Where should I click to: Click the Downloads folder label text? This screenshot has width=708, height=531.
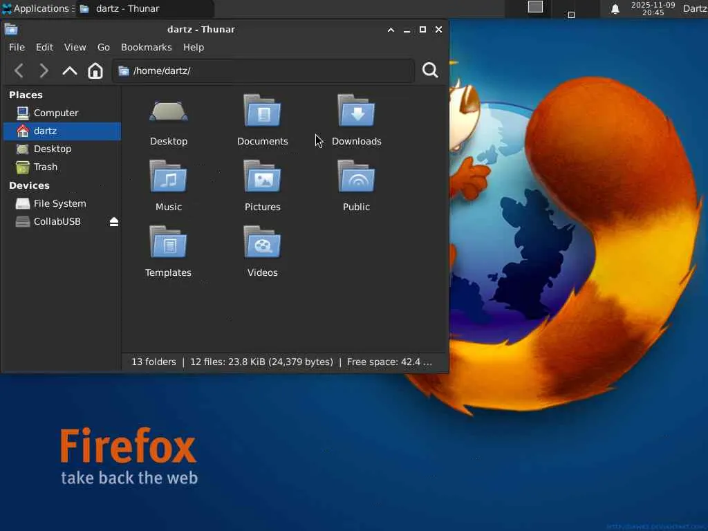(x=356, y=141)
